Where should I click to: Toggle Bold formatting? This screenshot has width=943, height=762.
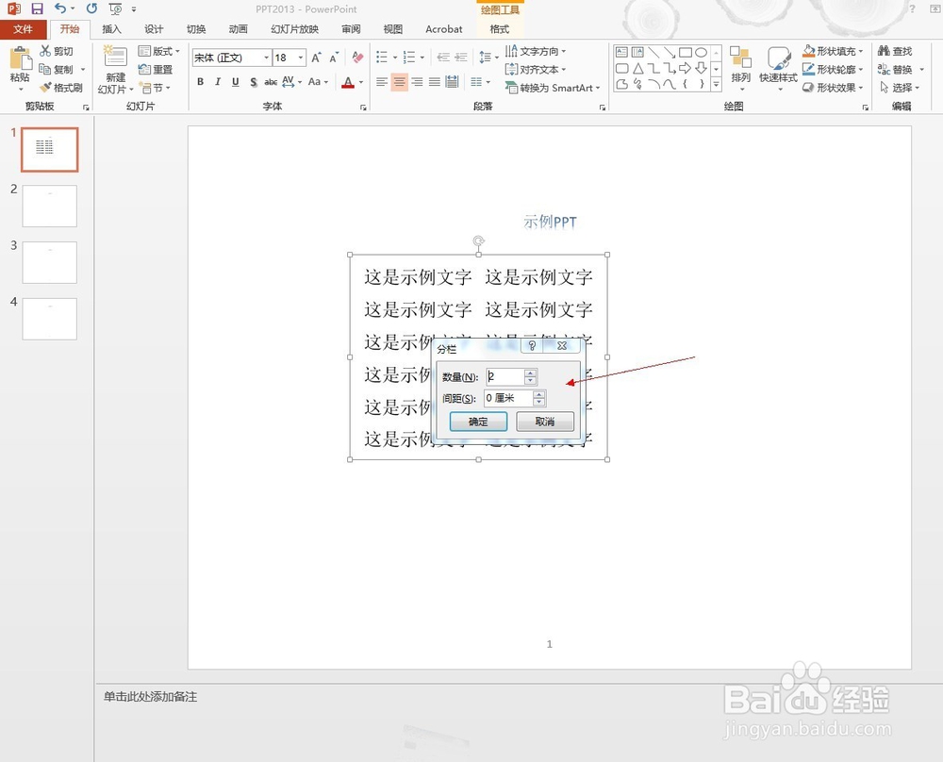[x=200, y=82]
